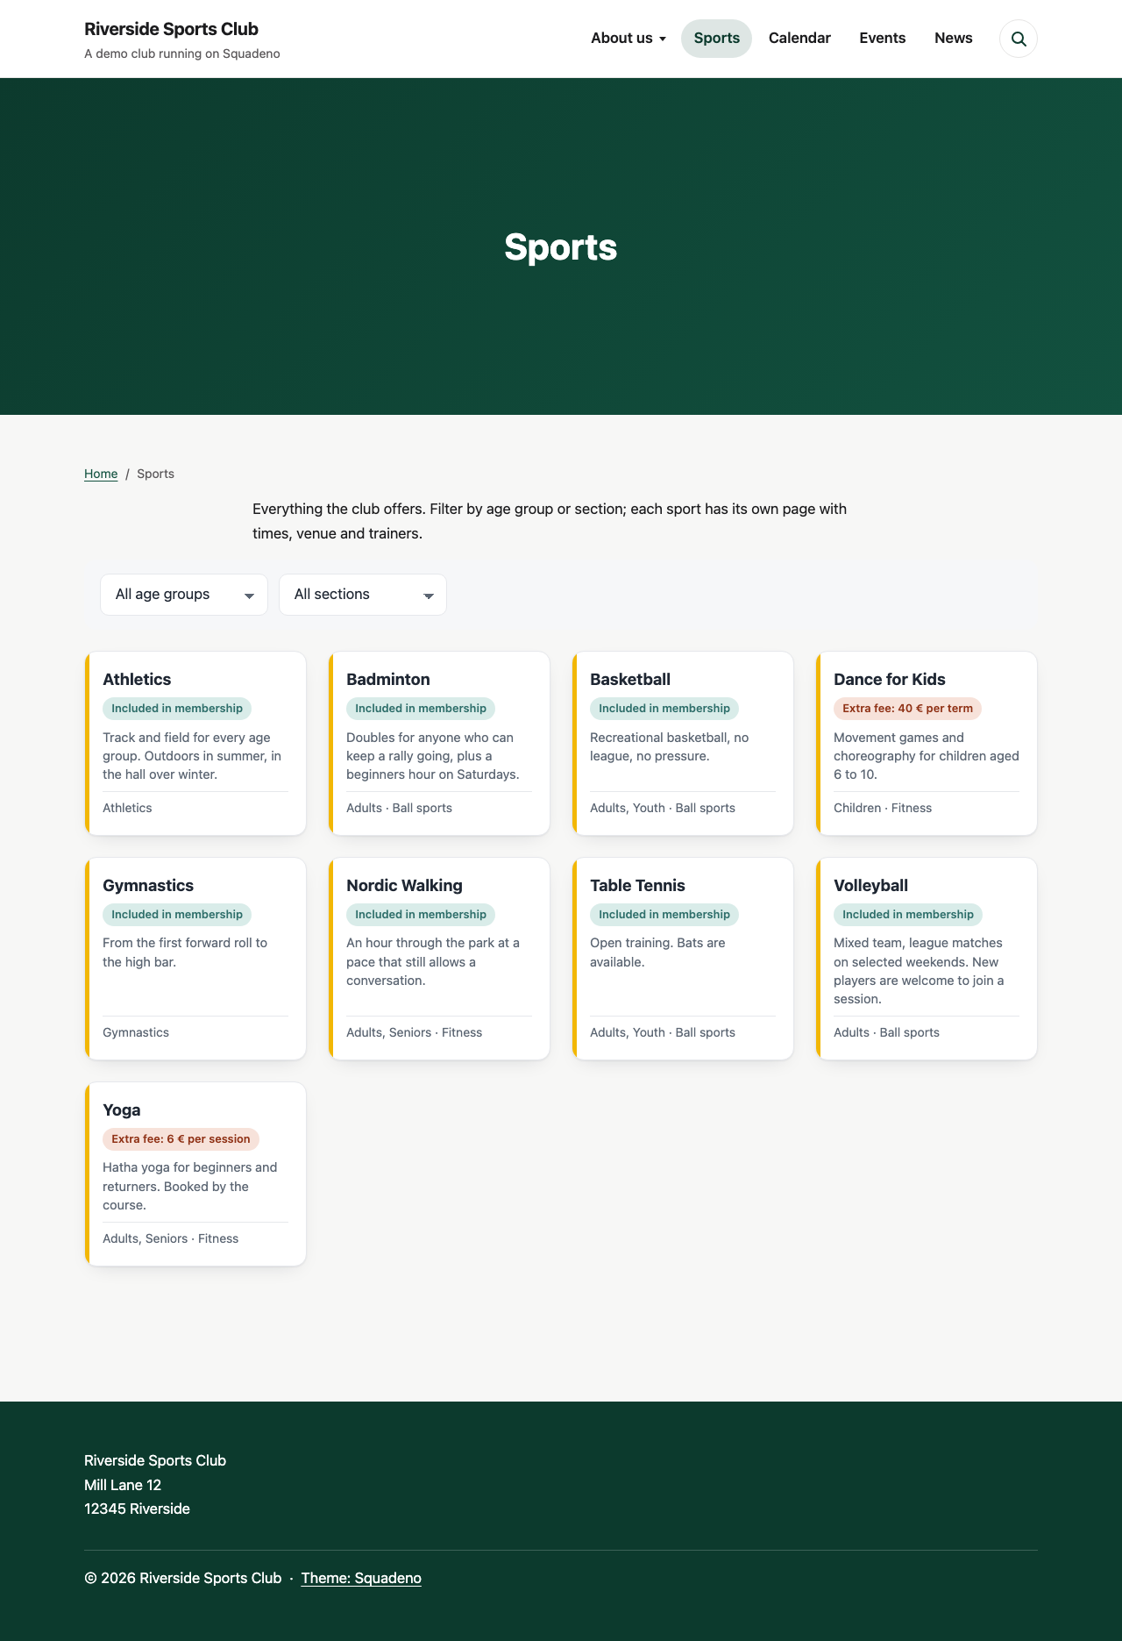This screenshot has height=1641, width=1122.
Task: Open the Badminton sport card
Action: (439, 743)
